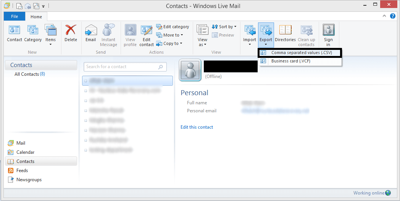Select Contacts in the navigation pane
The width and height of the screenshot is (400, 201).
[41, 161]
